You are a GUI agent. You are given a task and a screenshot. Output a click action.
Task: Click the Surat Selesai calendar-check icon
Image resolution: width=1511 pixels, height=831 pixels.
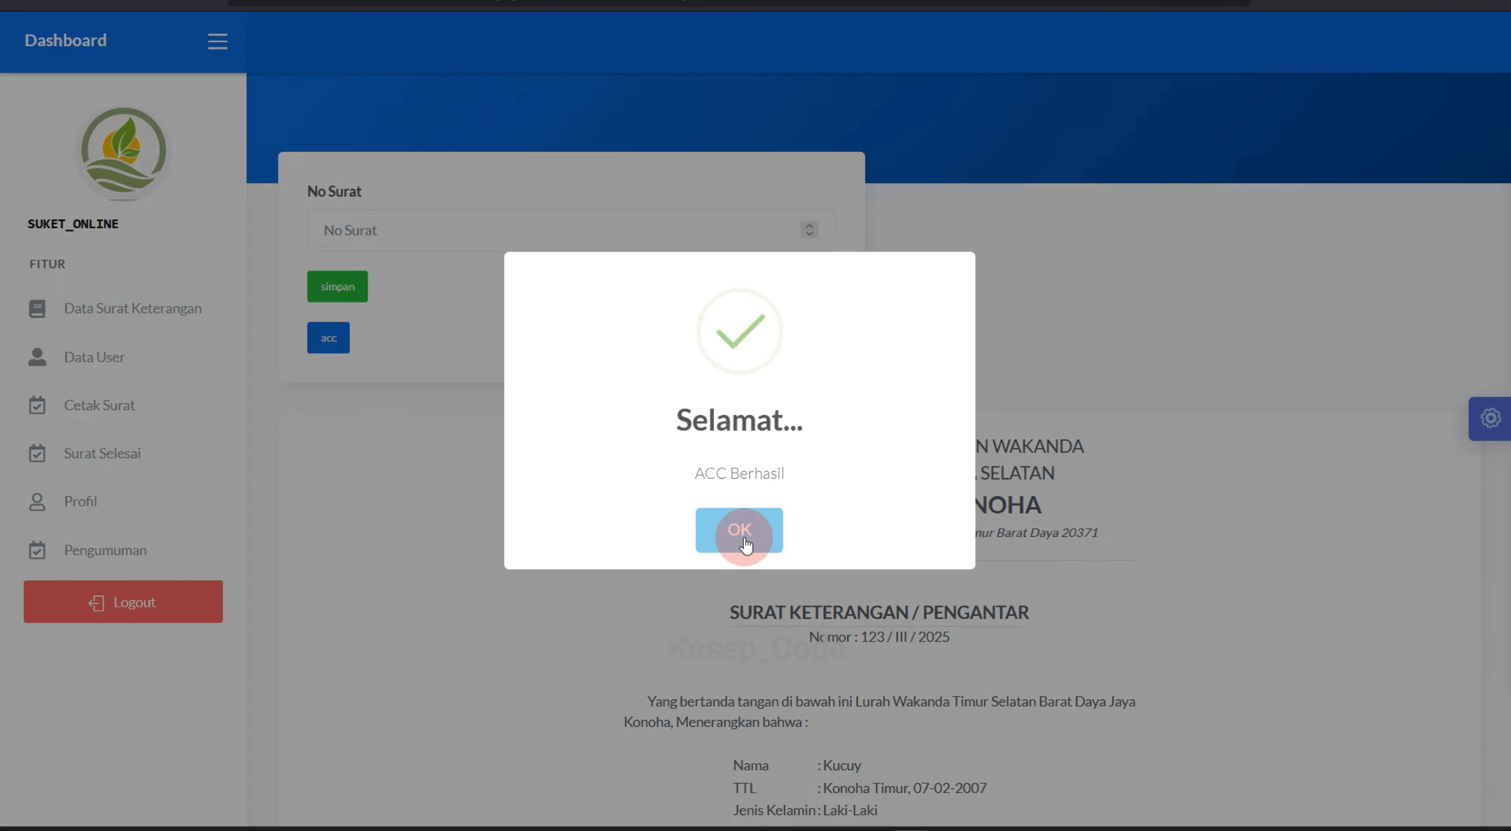tap(37, 453)
